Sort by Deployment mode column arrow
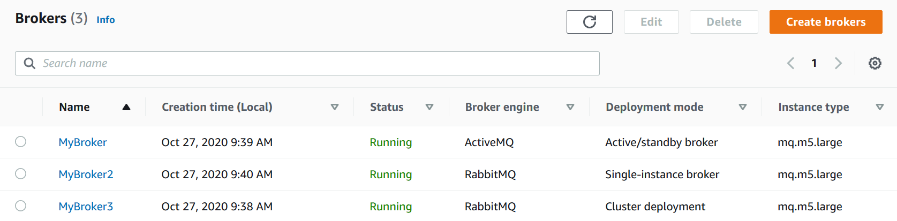Screen dimensions: 897x221 pos(743,107)
